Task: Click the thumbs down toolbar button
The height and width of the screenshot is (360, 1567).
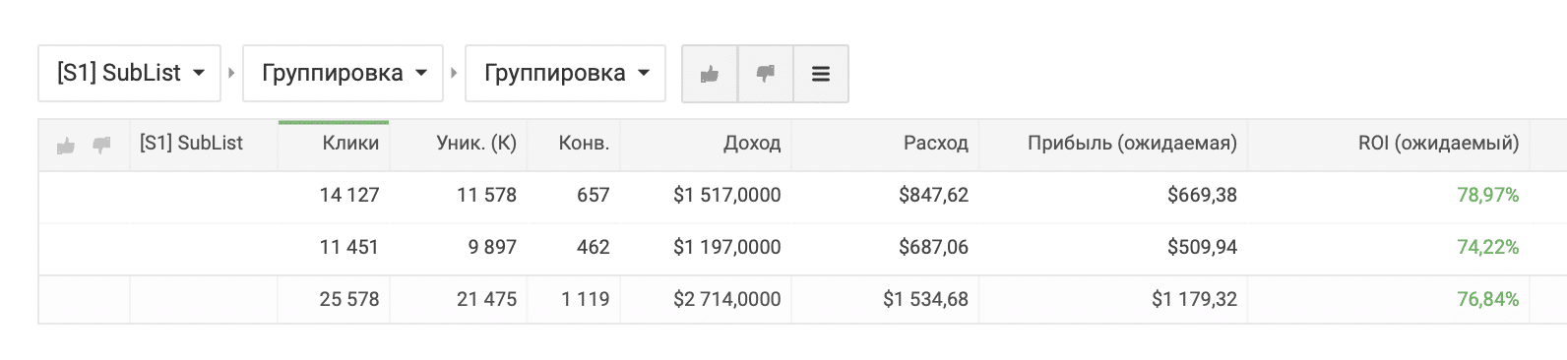Action: 765,74
